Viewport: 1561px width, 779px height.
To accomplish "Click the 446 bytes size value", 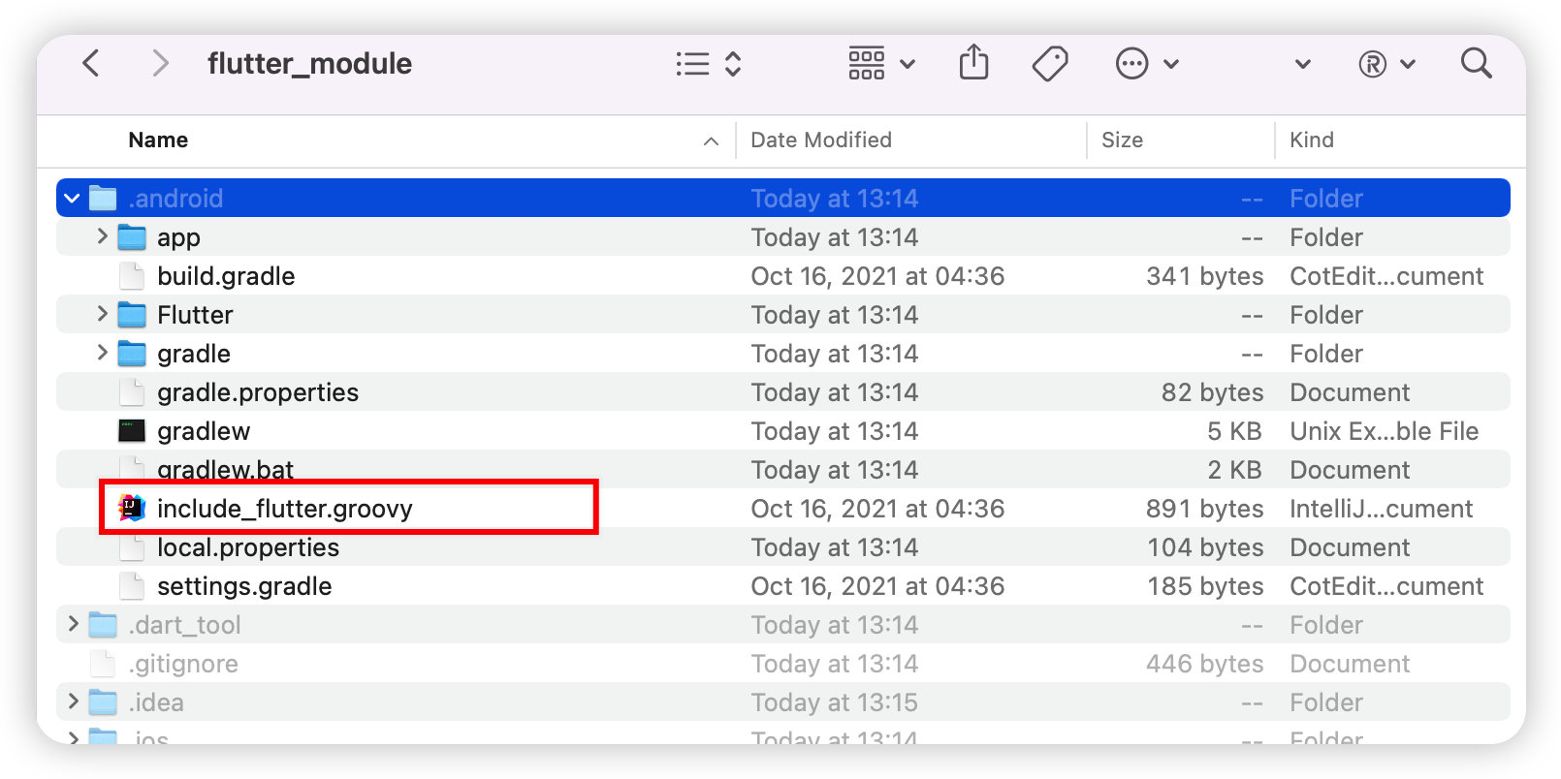I will 1204,664.
